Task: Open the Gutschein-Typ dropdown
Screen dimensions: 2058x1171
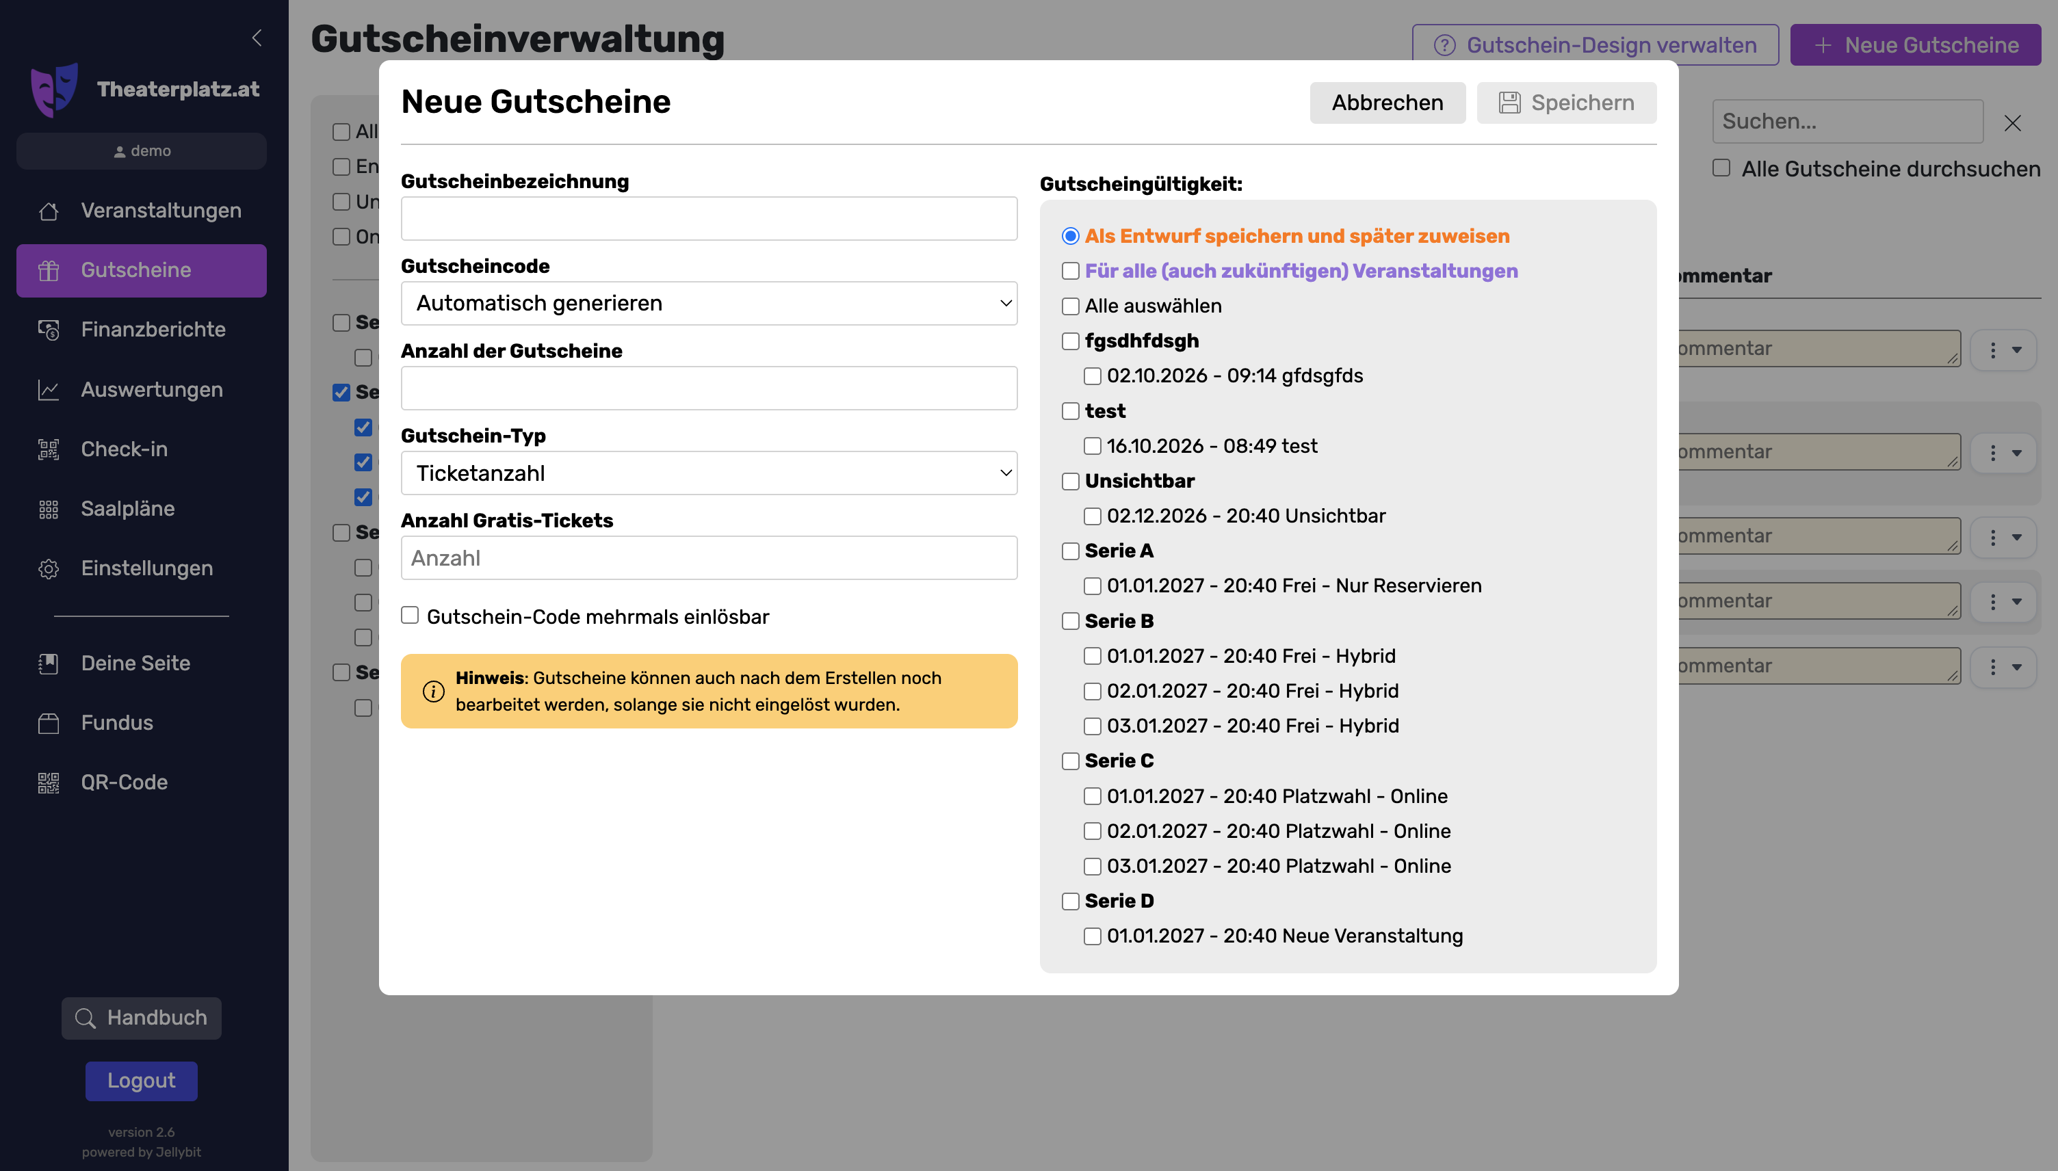Action: tap(709, 473)
